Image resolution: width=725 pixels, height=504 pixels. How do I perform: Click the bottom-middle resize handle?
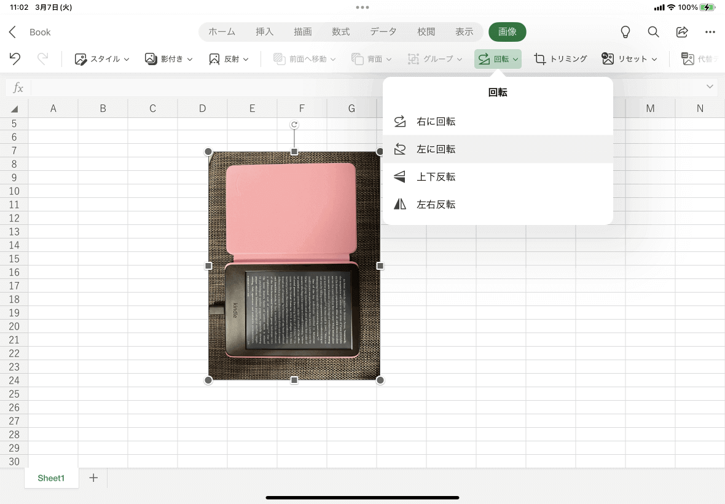click(x=294, y=380)
